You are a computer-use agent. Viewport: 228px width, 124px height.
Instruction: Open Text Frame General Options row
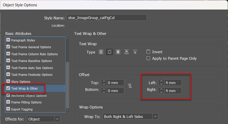click(35, 47)
